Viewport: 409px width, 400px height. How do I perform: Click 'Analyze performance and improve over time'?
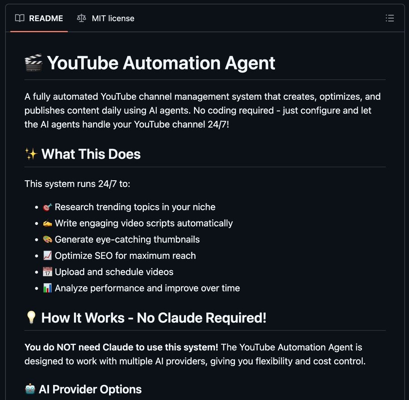pos(147,288)
